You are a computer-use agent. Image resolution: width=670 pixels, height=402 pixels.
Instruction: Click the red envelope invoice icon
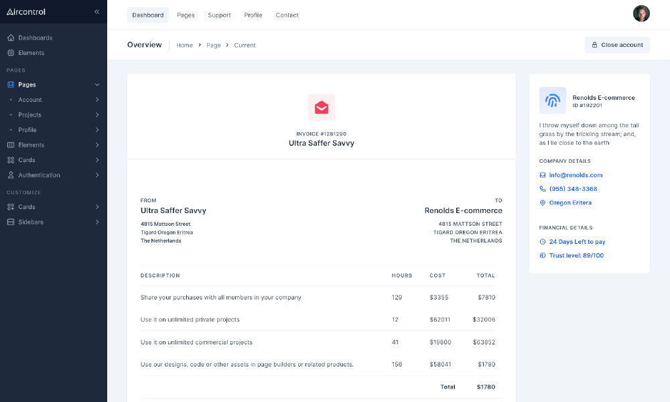[321, 107]
